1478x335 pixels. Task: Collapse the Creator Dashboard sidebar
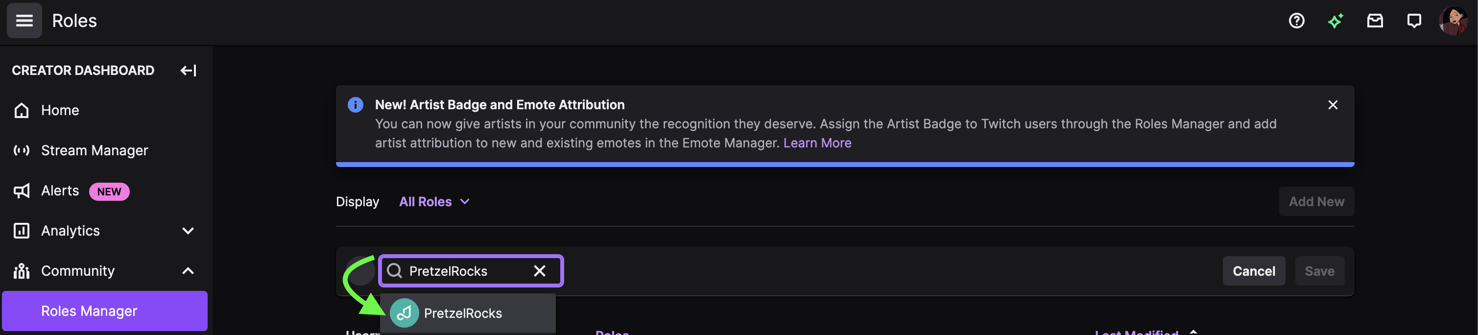pos(188,71)
